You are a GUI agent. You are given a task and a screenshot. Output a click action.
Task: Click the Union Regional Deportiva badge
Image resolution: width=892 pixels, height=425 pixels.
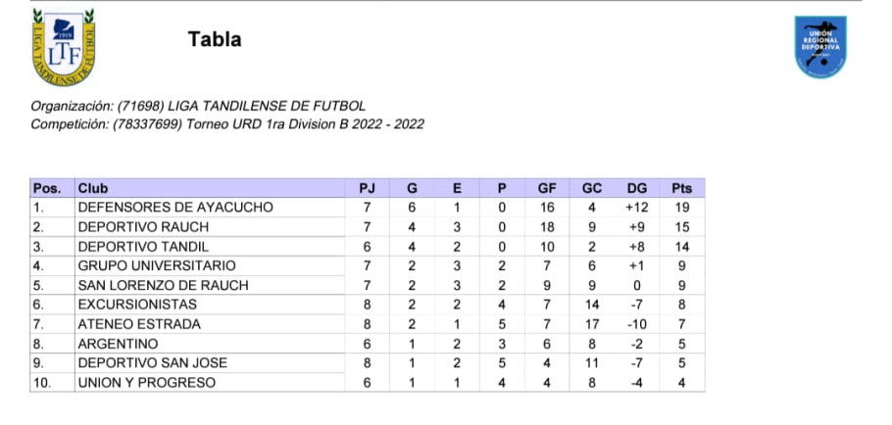point(820,47)
